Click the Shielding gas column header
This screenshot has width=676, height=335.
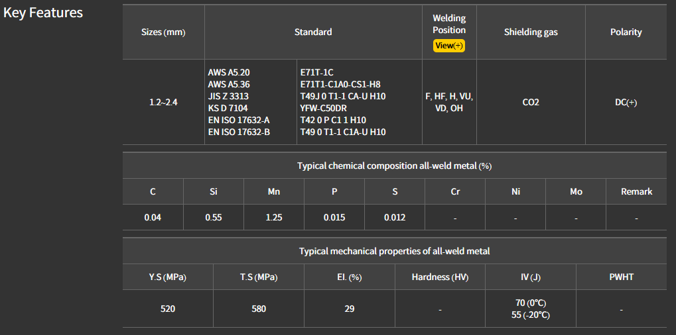[531, 32]
